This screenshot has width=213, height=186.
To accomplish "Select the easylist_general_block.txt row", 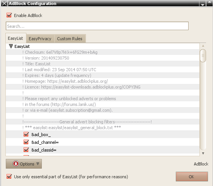I will tap(103, 128).
